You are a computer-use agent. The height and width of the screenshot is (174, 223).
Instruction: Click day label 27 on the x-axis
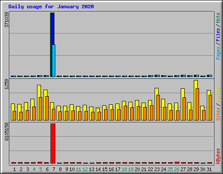[183, 169]
